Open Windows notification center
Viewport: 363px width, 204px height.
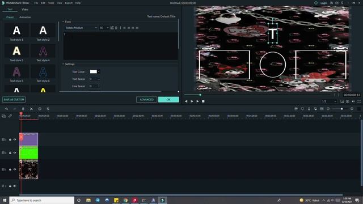coord(357,200)
